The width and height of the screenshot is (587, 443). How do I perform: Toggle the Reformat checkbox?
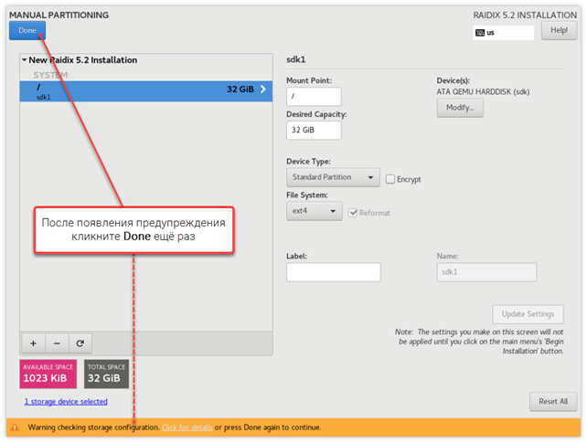pos(353,213)
